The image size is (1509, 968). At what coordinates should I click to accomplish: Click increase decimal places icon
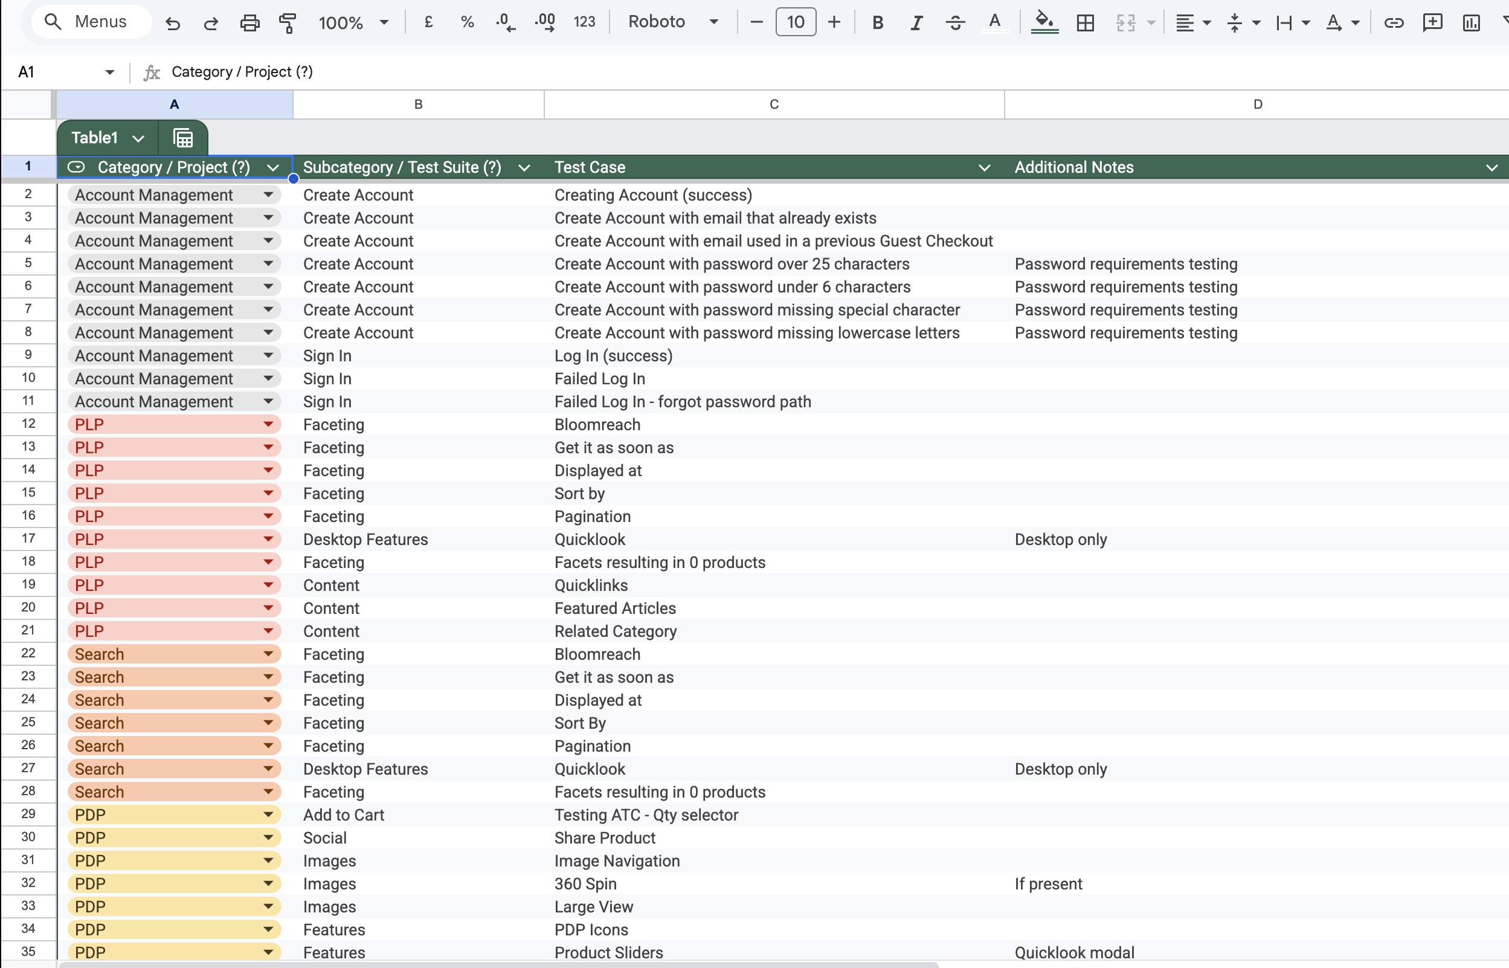coord(545,23)
